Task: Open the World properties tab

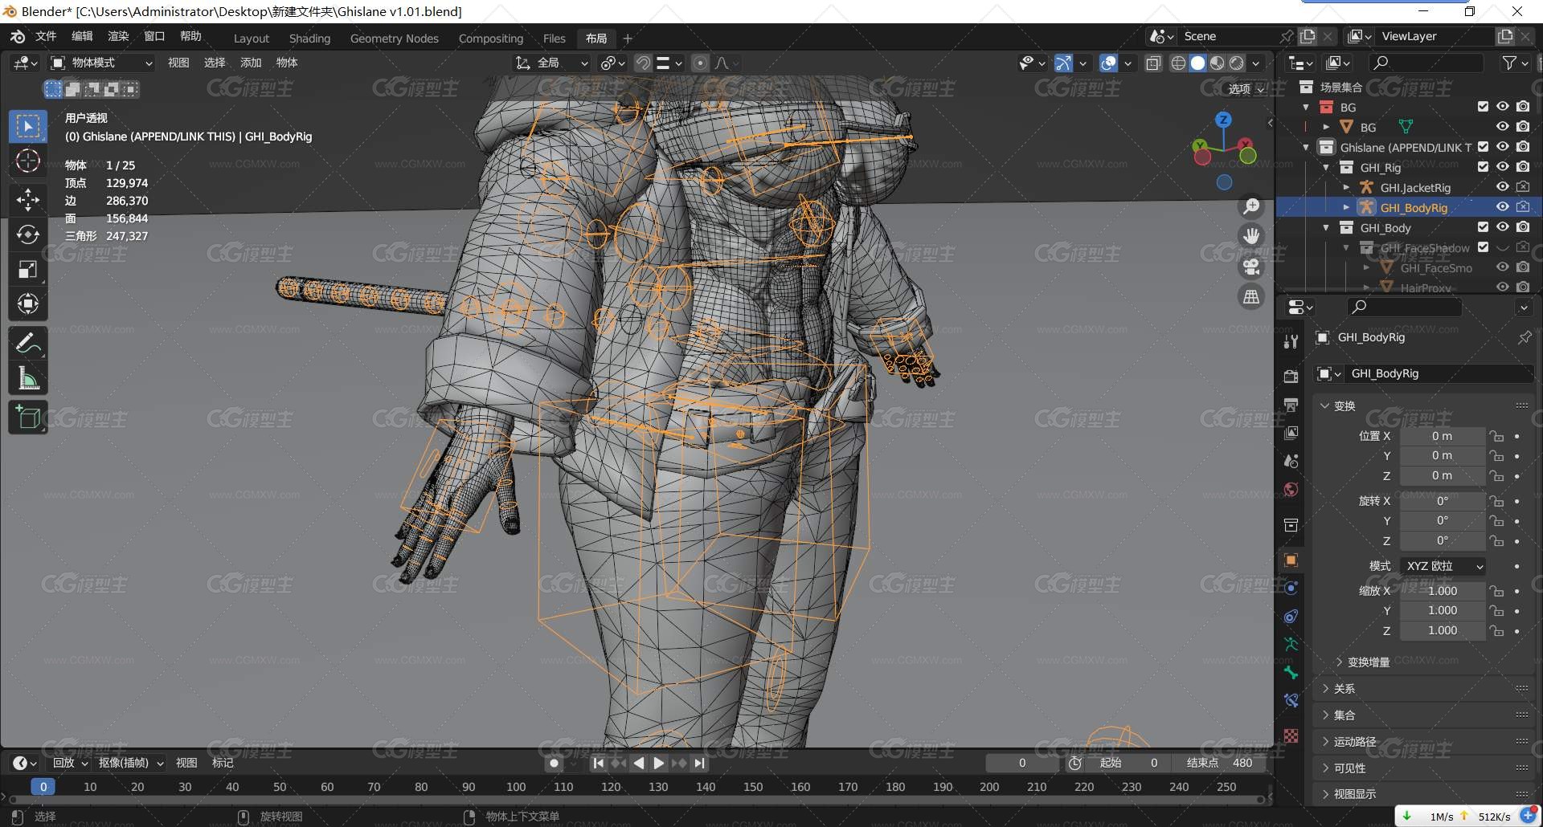Action: pyautogui.click(x=1291, y=490)
